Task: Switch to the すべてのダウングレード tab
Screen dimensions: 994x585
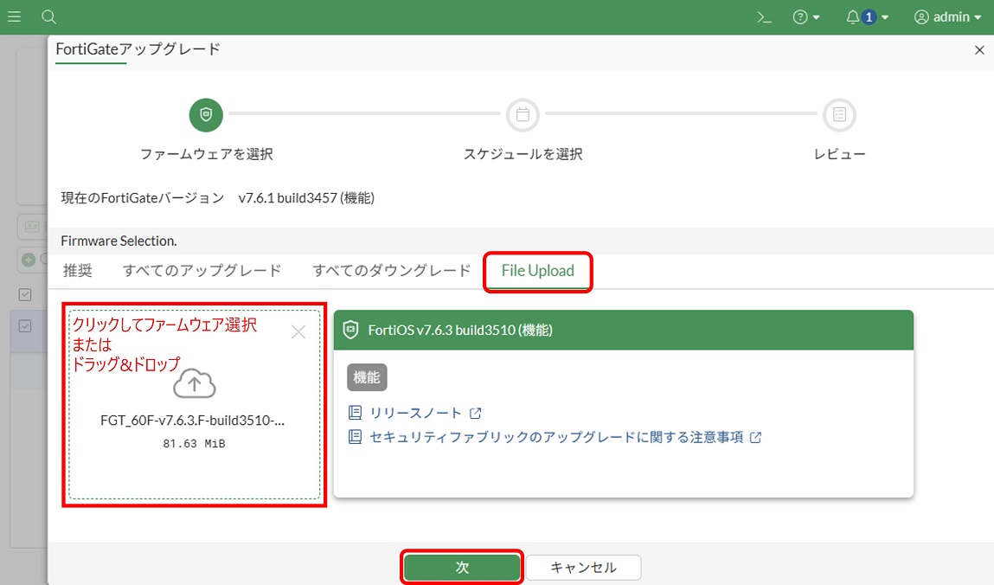Action: tap(391, 271)
